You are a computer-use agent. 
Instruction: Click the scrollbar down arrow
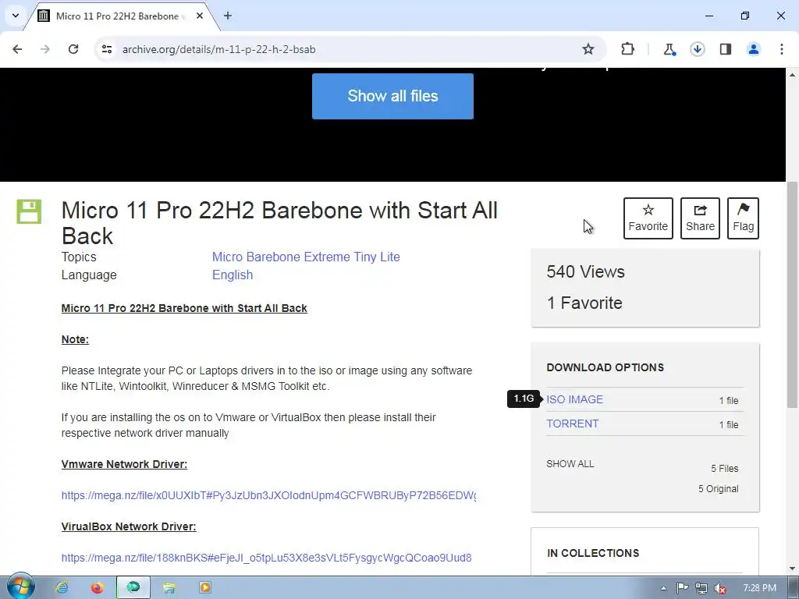(x=793, y=569)
